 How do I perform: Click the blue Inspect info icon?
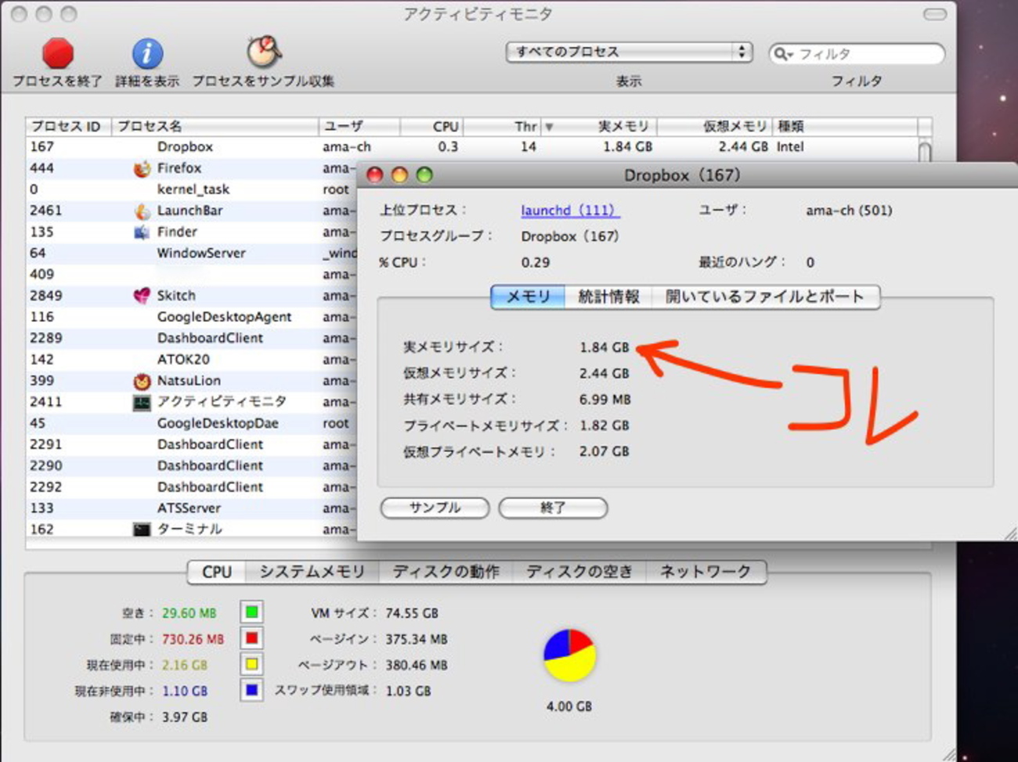click(147, 53)
